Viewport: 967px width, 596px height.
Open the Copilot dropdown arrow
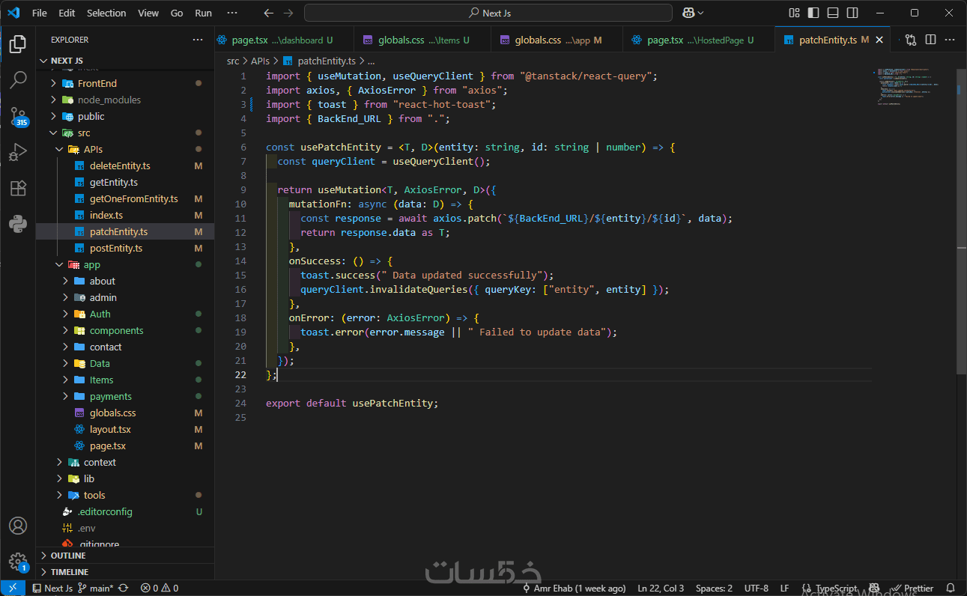click(701, 13)
